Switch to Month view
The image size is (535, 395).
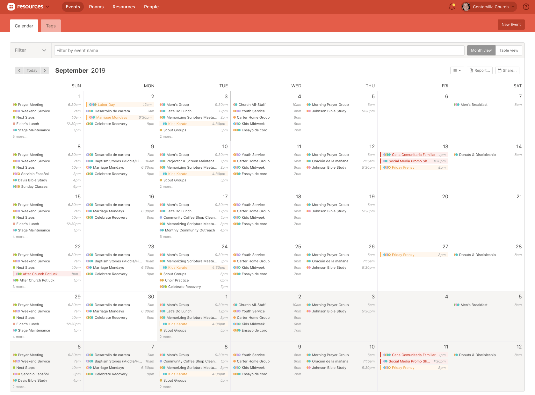(481, 50)
